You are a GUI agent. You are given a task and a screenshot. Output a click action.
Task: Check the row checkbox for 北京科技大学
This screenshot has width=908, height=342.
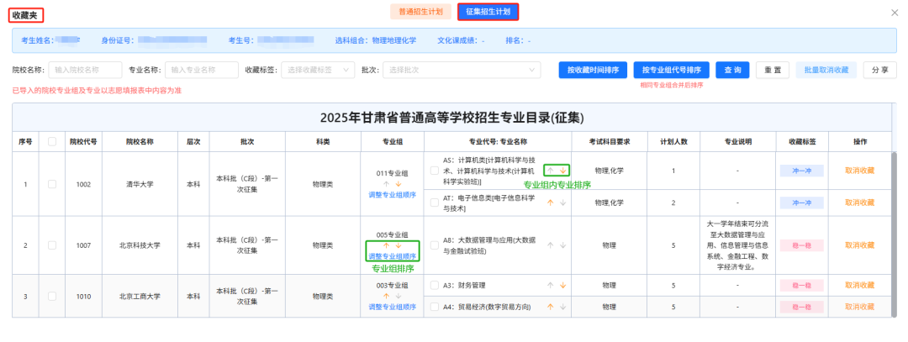pos(52,245)
